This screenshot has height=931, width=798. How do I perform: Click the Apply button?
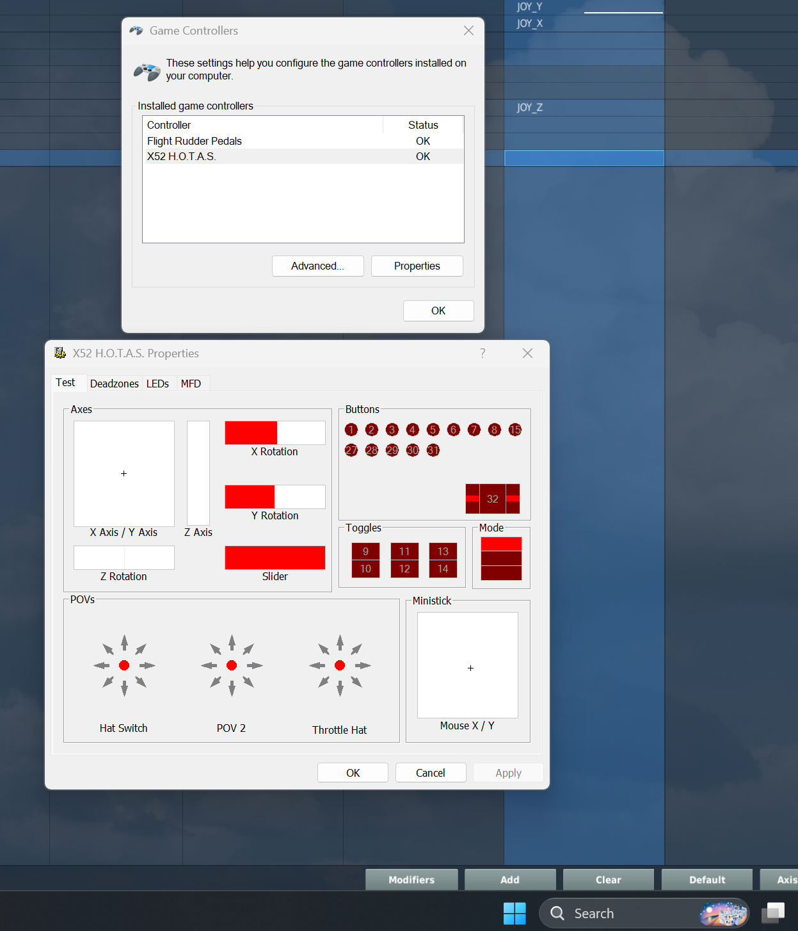coord(509,773)
